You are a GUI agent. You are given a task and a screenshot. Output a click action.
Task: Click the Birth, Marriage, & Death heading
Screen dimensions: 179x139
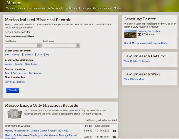[17, 126]
